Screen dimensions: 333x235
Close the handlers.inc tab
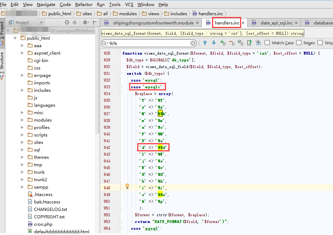pos(243,23)
